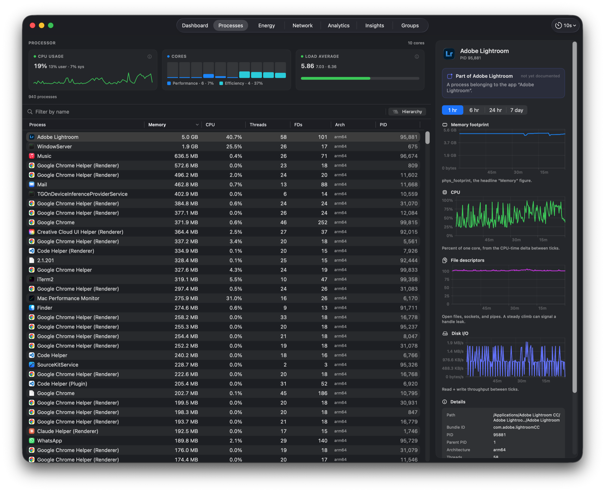Sort by the Arch column header

pos(354,125)
